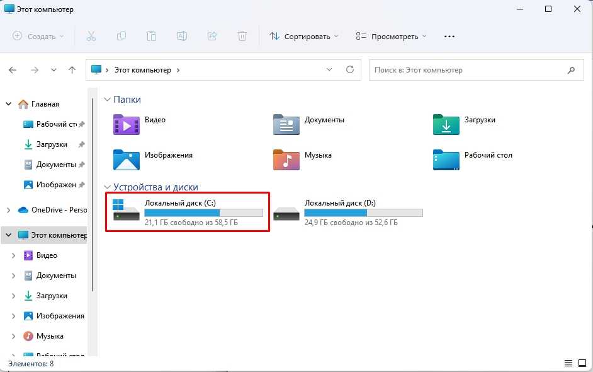Select Главная in the navigation pane
Screen dimensions: 593x372
(x=47, y=104)
